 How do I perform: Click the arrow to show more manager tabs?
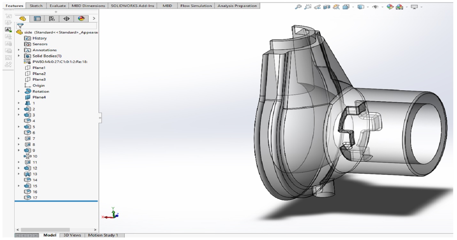point(94,19)
